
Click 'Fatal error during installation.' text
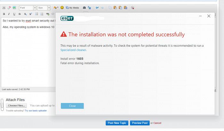click(80, 63)
